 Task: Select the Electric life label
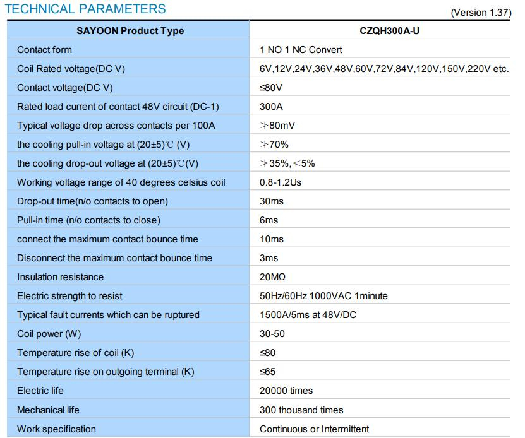click(x=40, y=391)
